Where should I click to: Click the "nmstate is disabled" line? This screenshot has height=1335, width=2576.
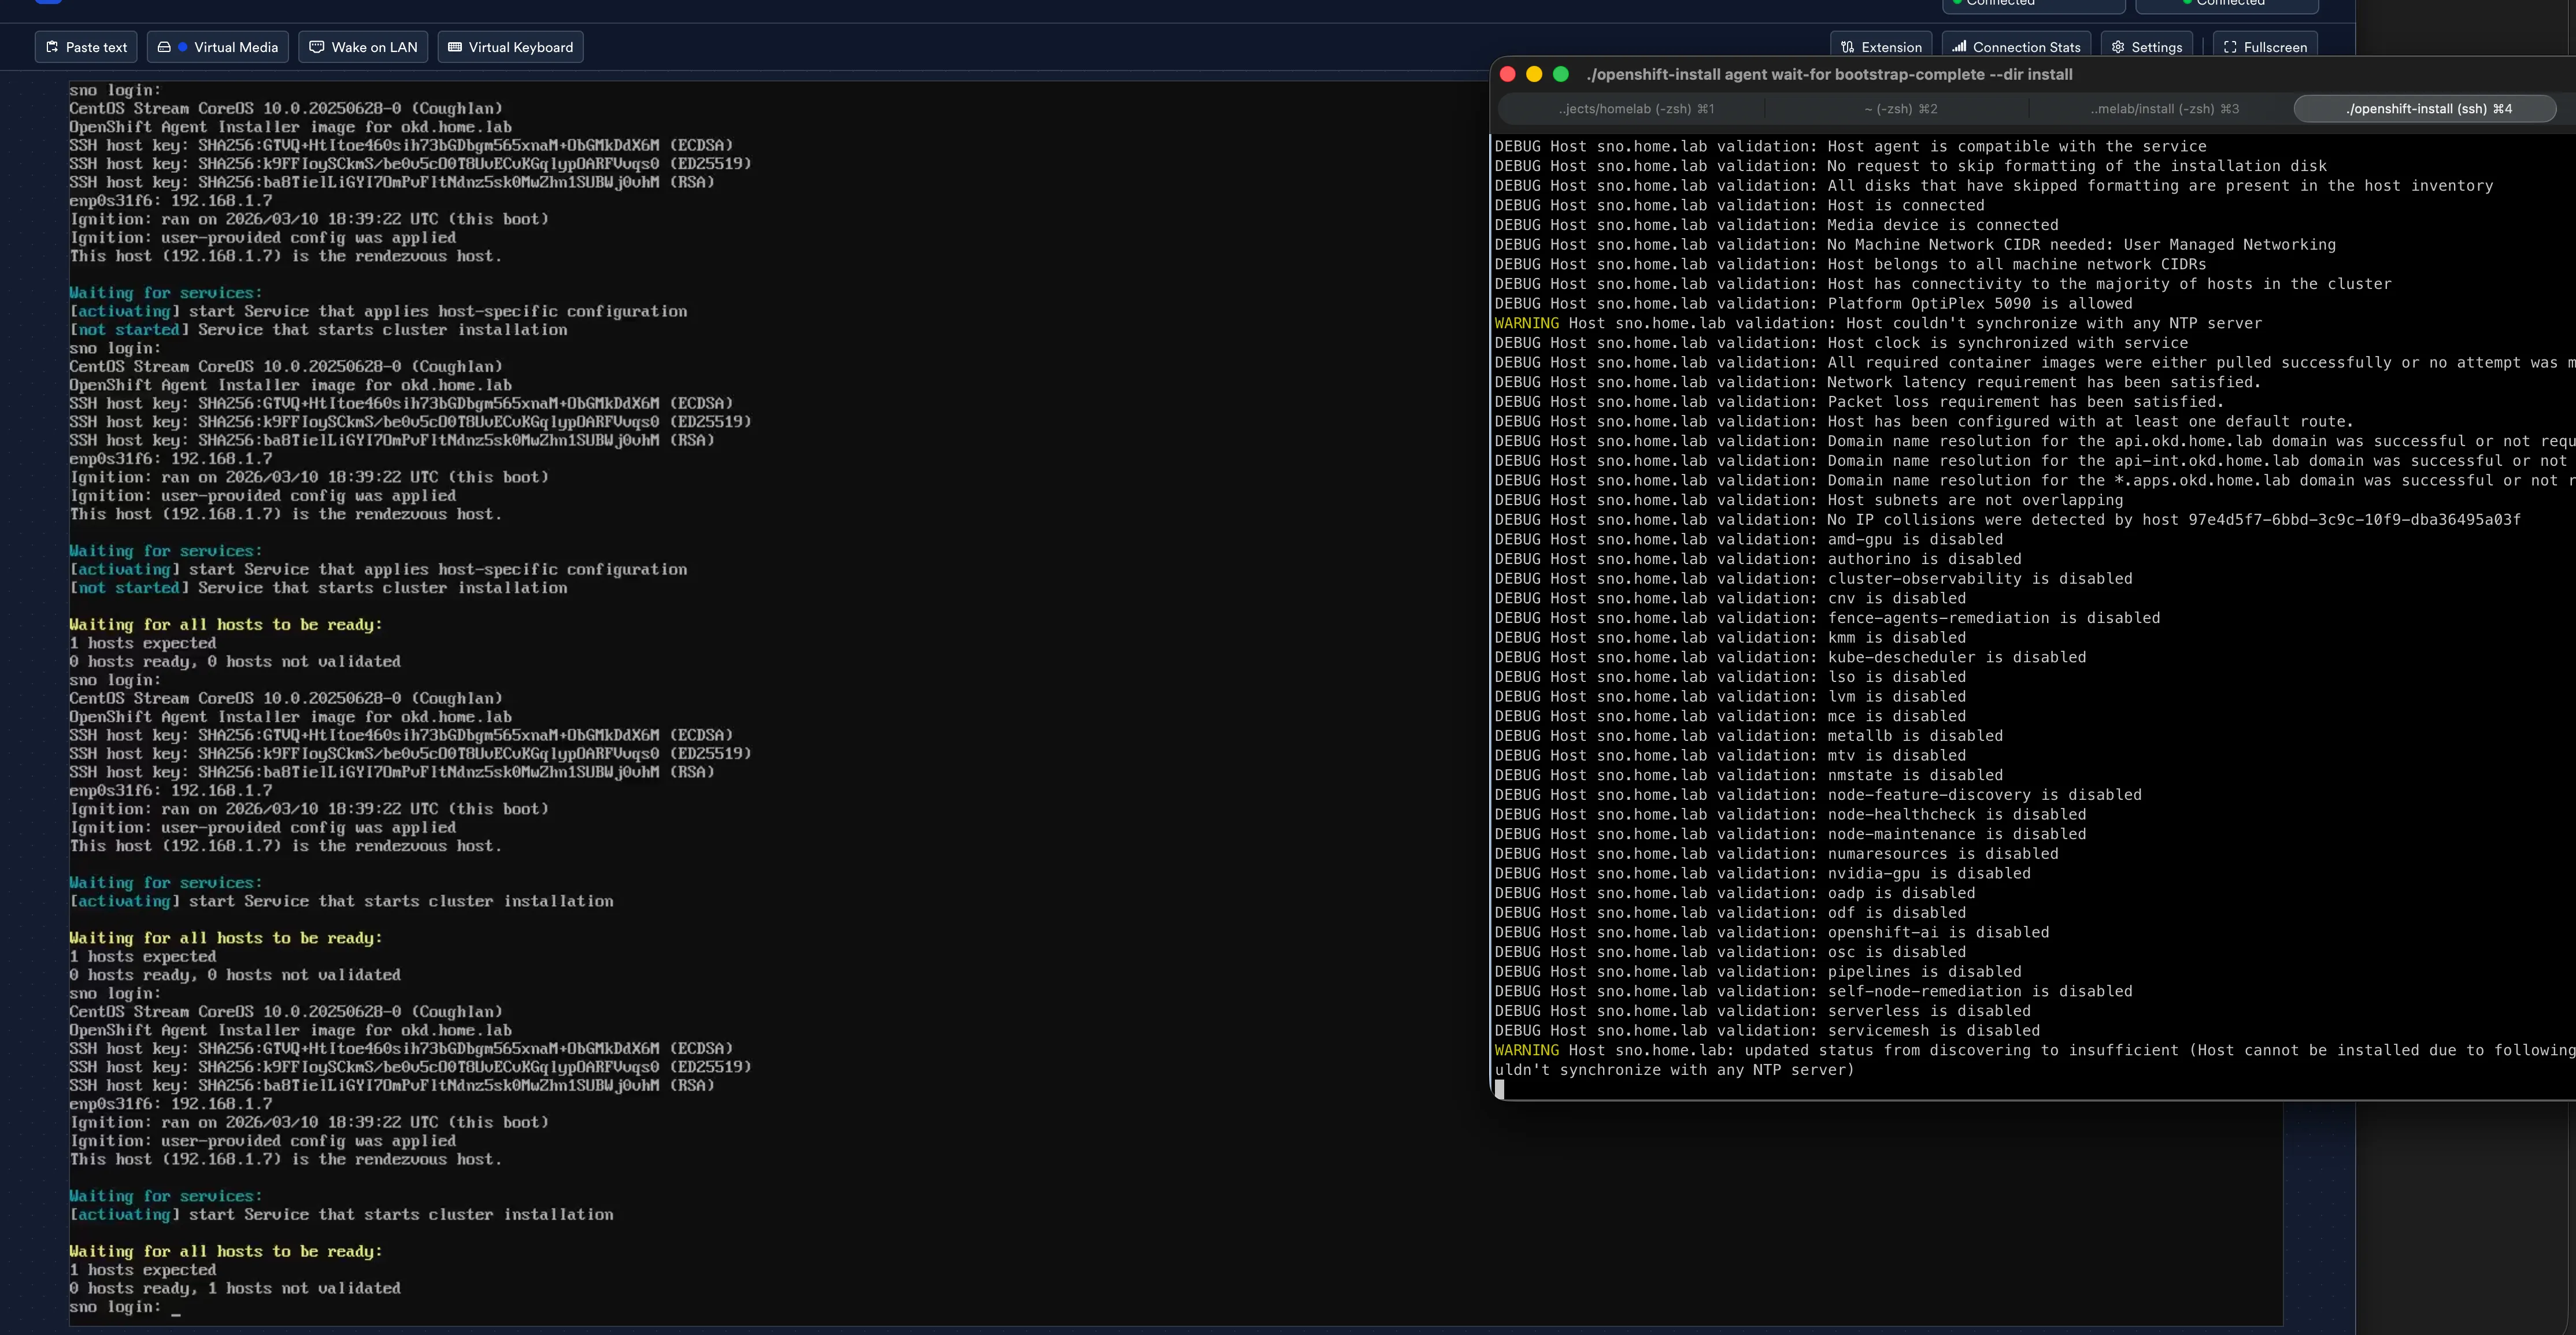coord(1749,775)
